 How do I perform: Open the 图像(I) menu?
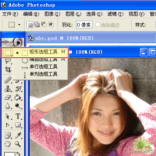tap(52, 14)
